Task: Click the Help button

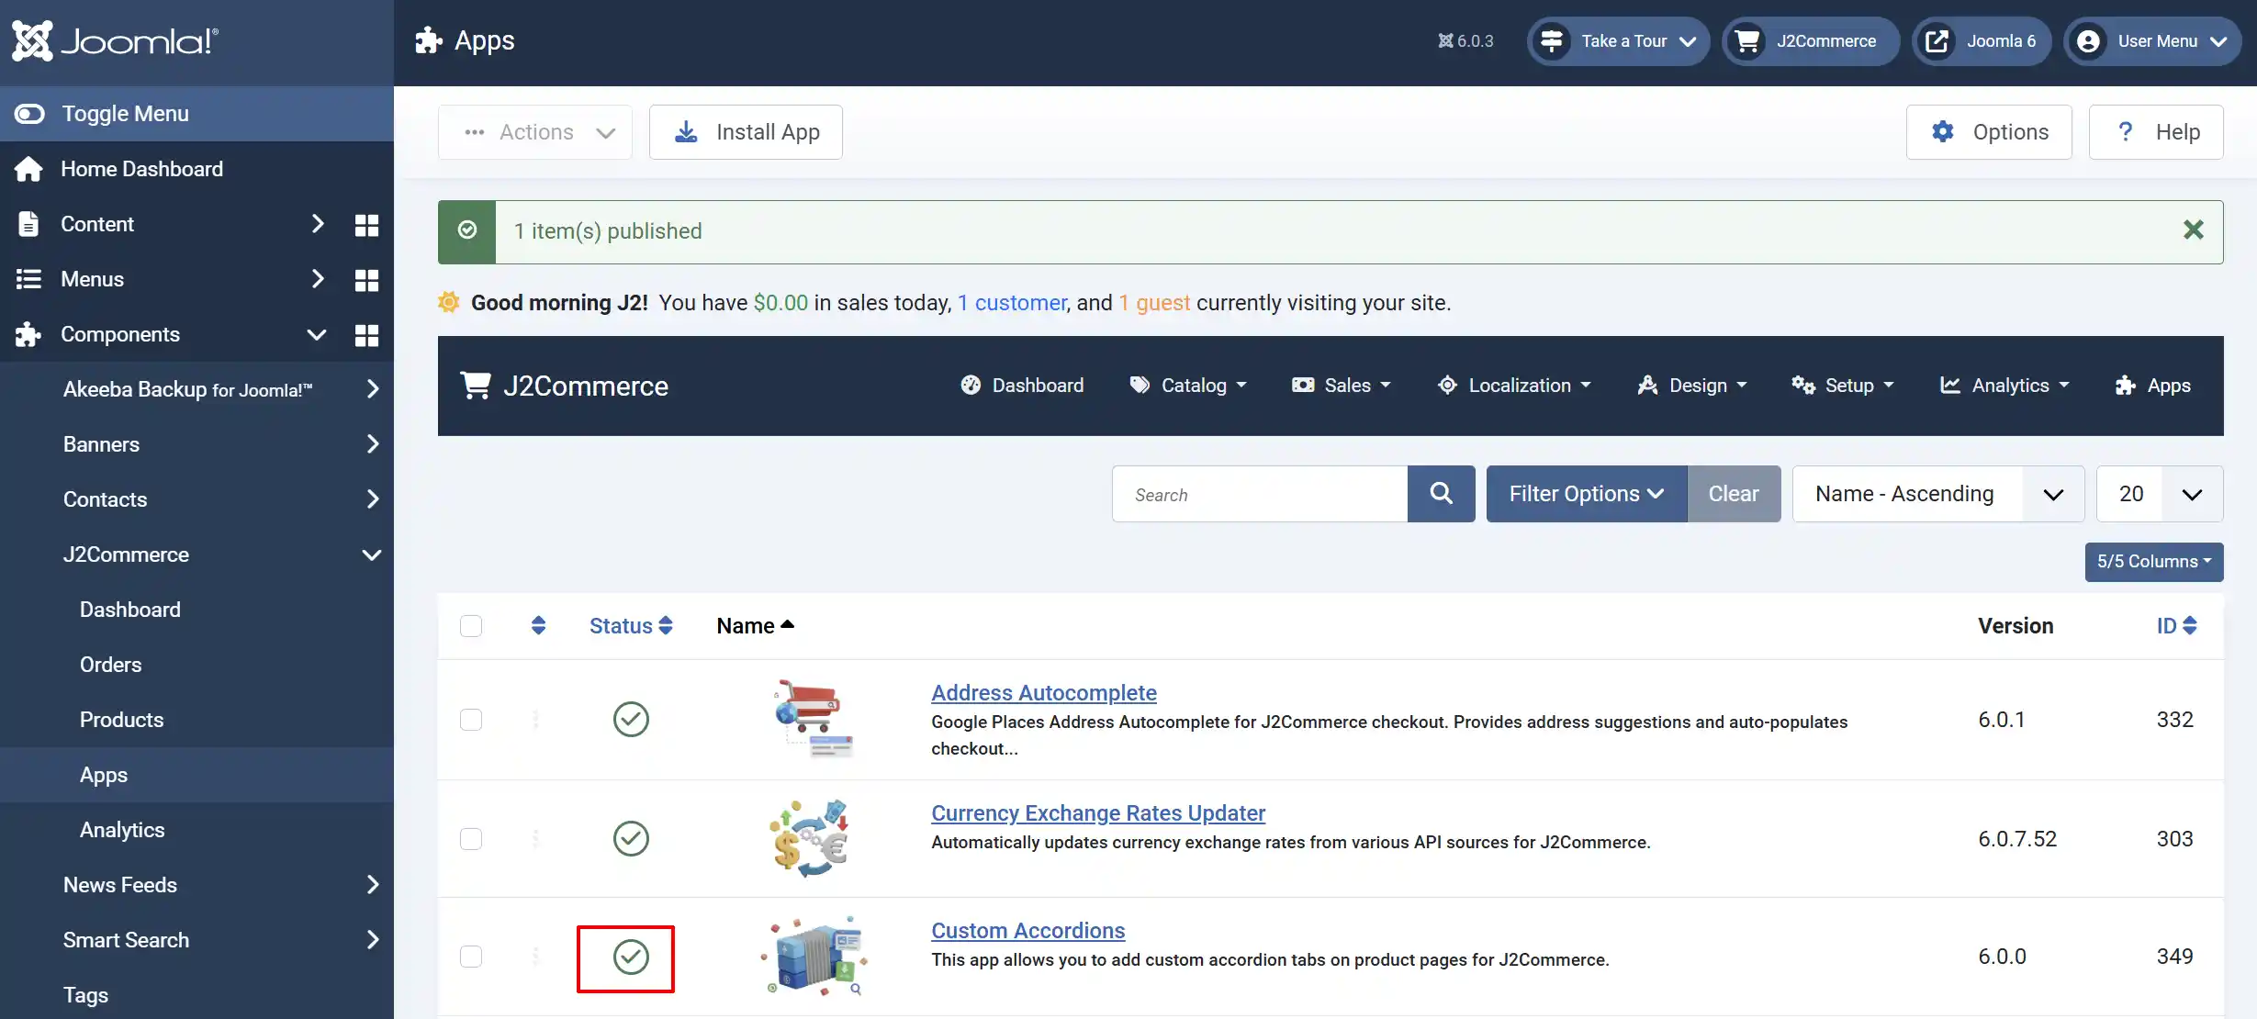Action: coord(2156,132)
